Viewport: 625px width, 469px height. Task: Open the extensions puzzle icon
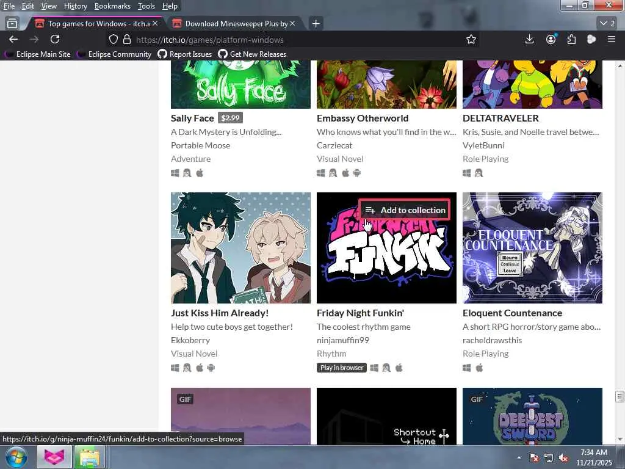571,39
